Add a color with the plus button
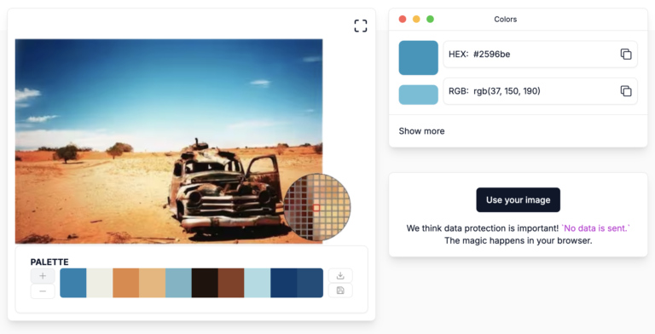 (43, 275)
